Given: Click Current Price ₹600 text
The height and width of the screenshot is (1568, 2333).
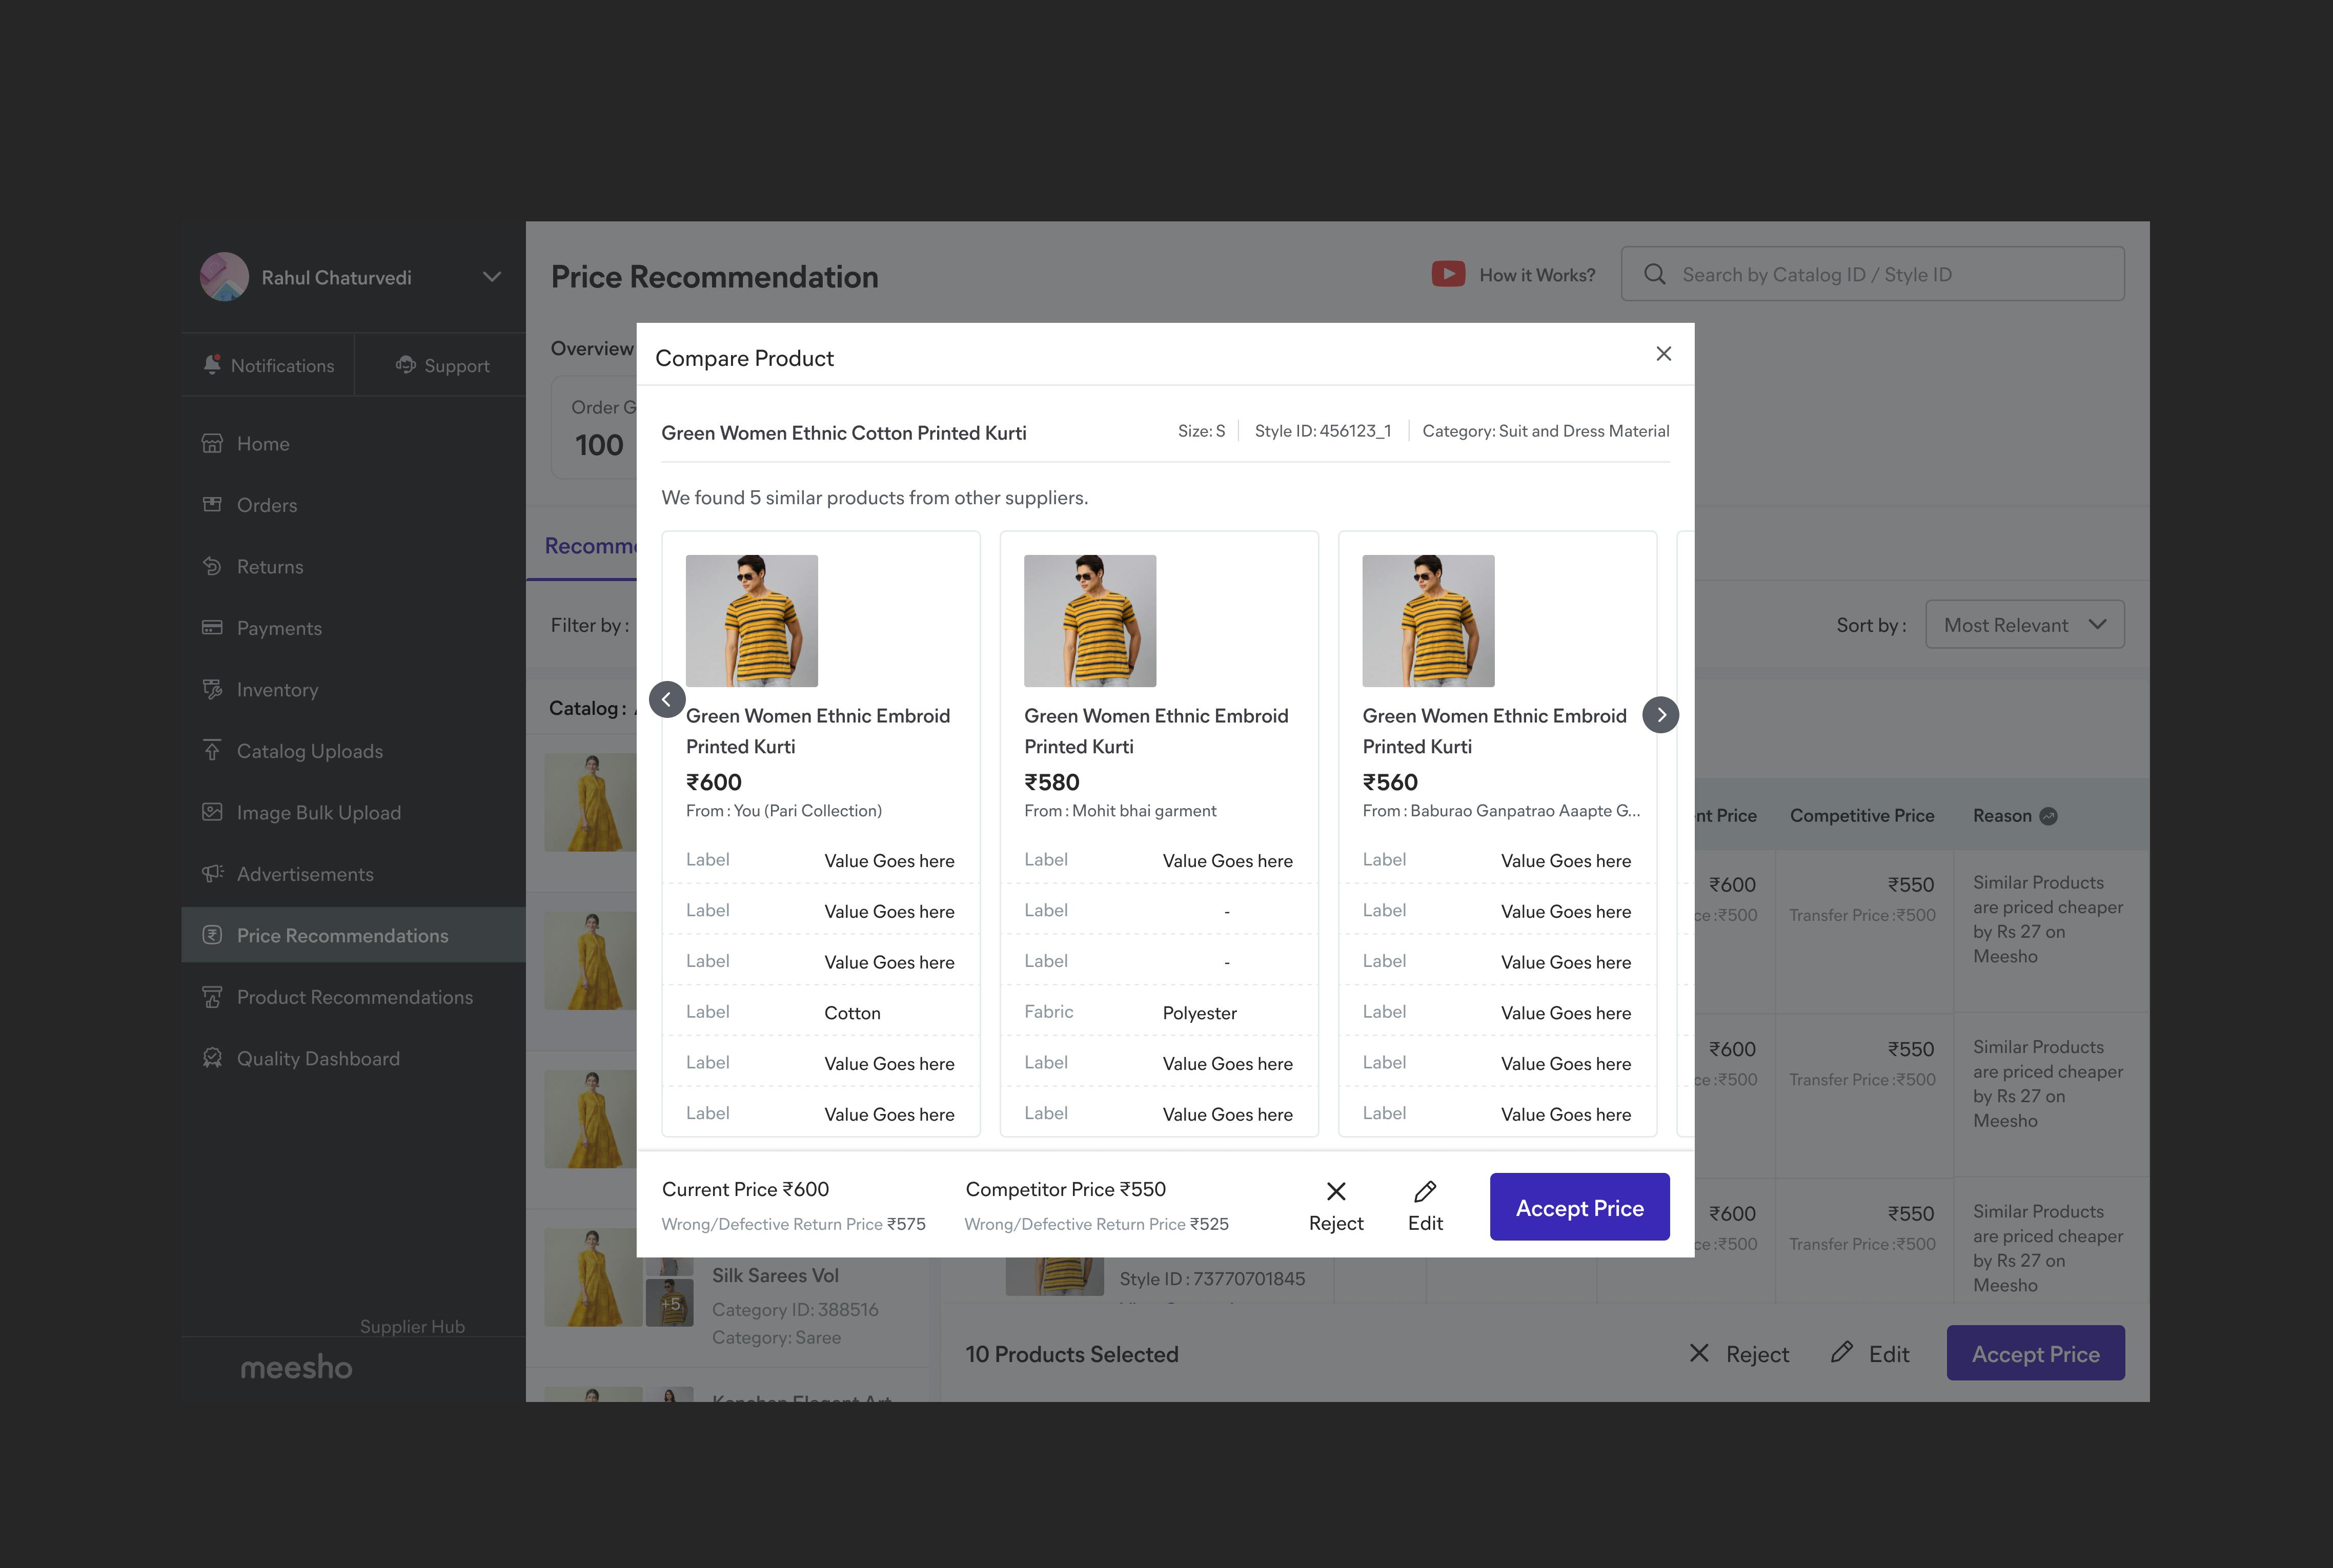Looking at the screenshot, I should (745, 1189).
